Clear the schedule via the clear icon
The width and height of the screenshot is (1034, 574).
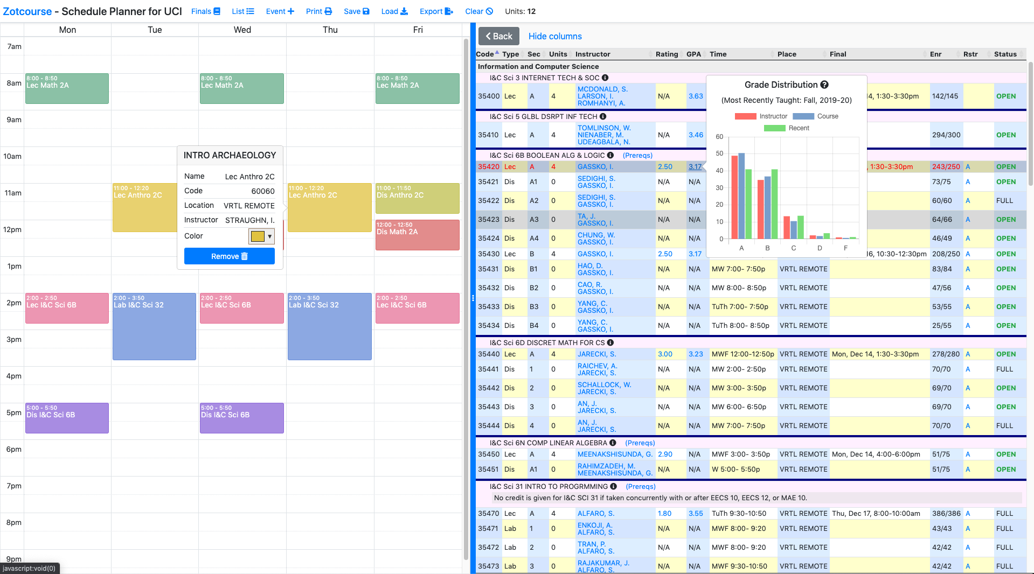[x=490, y=11]
